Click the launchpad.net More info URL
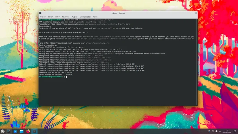 [x=80, y=43]
